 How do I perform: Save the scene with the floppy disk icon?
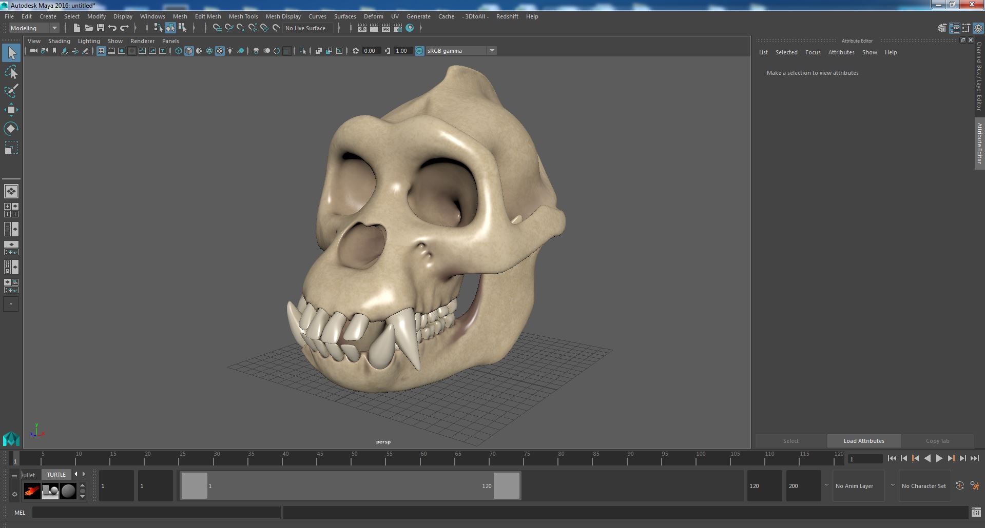pos(101,28)
